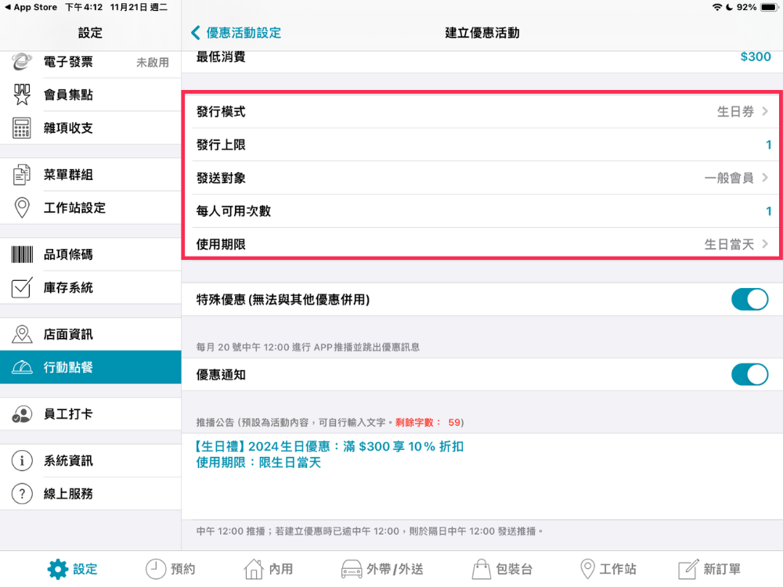Click the 系統資訊 info icon
The width and height of the screenshot is (783, 587).
point(22,461)
